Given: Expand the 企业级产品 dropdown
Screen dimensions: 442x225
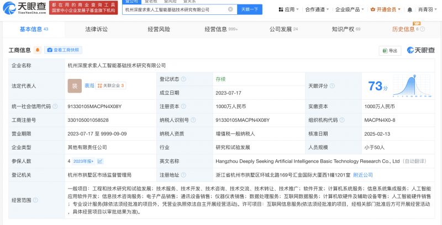Looking at the screenshot, I should (x=350, y=9).
